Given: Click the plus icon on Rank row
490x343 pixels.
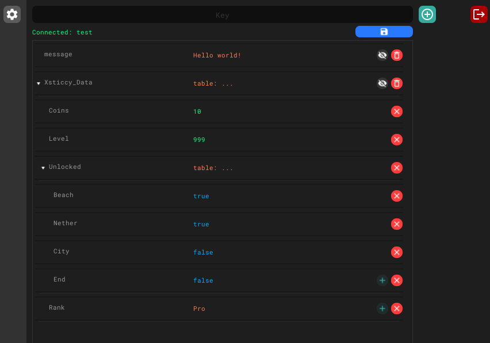Looking at the screenshot, I should (382, 309).
